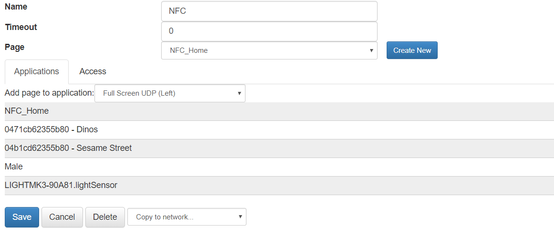Select the 0471cb62355b80 - Dinos row
Image resolution: width=554 pixels, height=237 pixels.
click(x=279, y=130)
